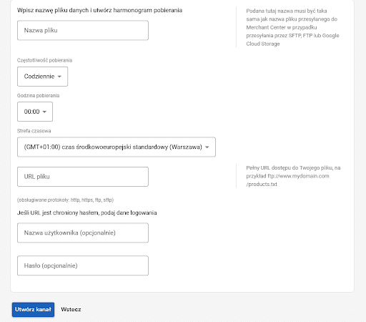Screen dimensions: 366x322
Task: Click the heading about harmonogram pobierania
Action: pos(99,10)
